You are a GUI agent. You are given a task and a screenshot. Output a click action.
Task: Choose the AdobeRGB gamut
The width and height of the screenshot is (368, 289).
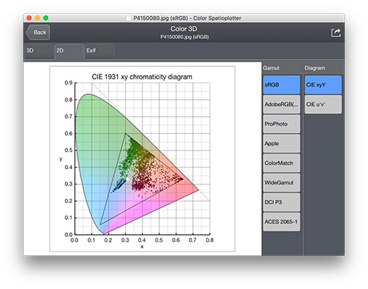pos(281,104)
